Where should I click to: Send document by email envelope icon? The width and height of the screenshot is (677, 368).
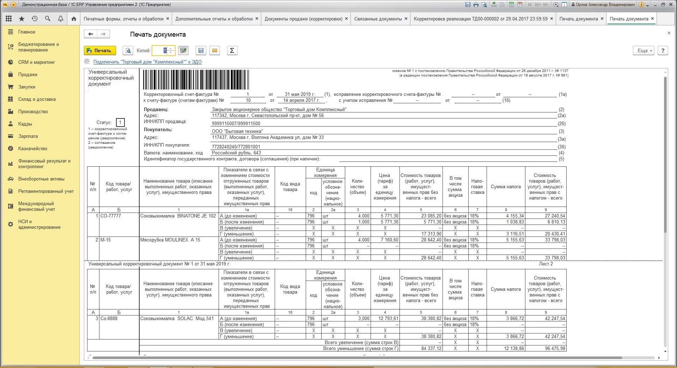(x=214, y=50)
